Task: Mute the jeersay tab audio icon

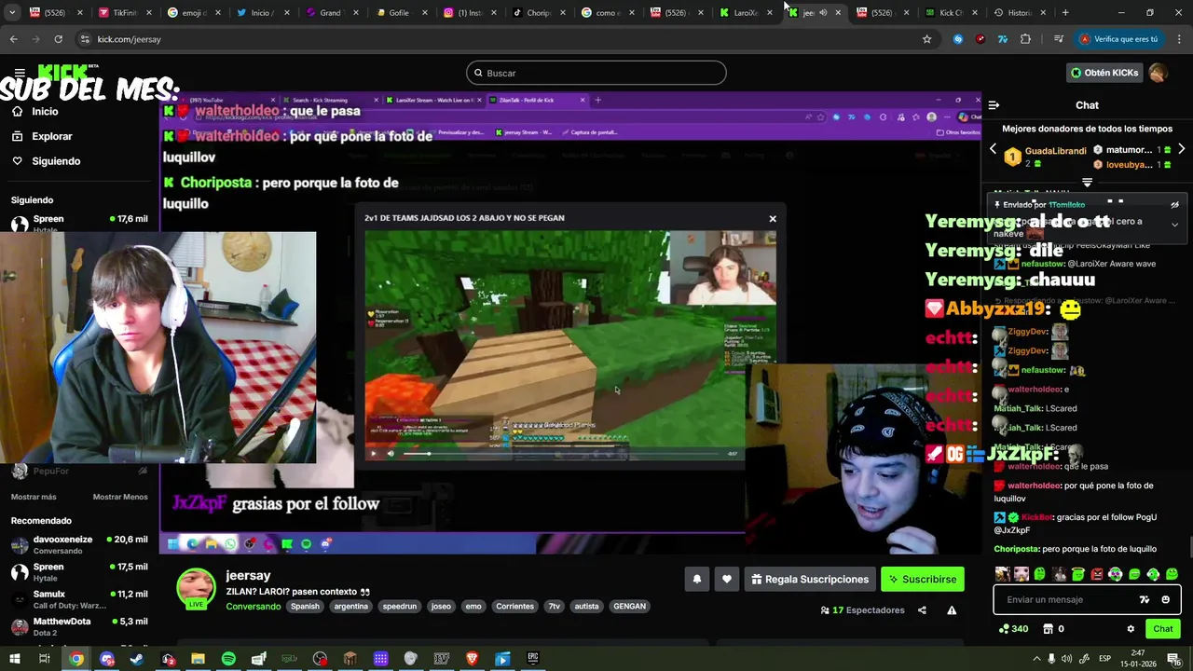Action: click(823, 13)
